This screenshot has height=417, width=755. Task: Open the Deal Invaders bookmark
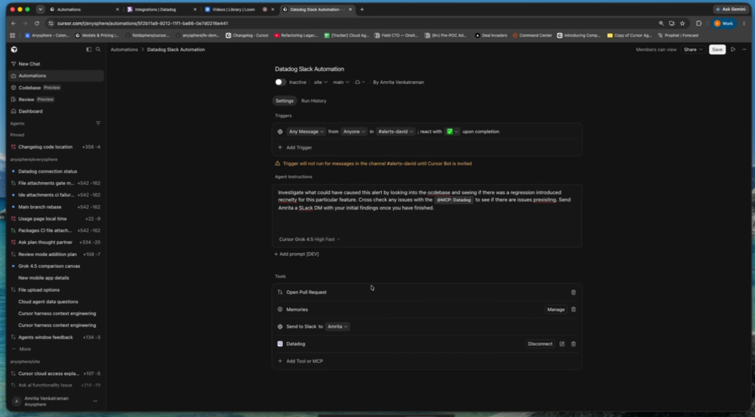click(491, 35)
